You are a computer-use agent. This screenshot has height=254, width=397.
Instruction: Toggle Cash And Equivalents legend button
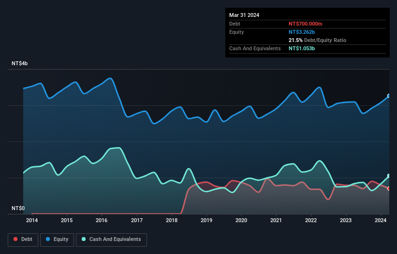point(111,240)
